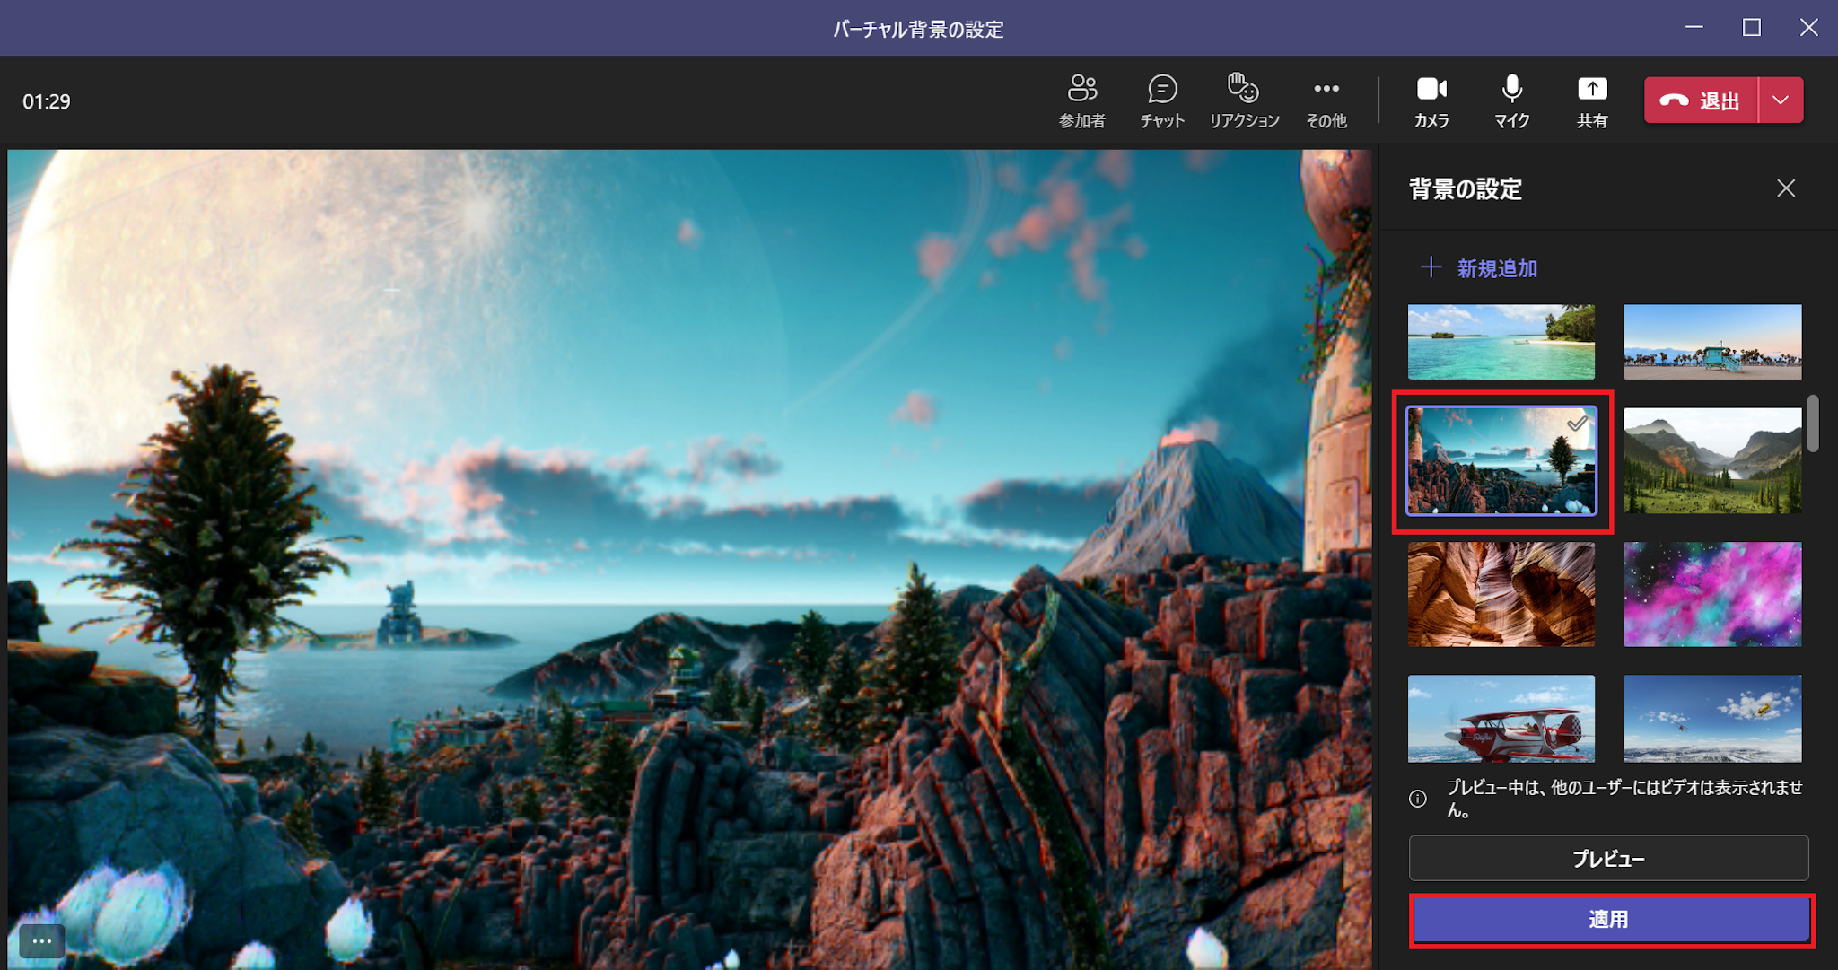Click the リアクション reactions icon
The width and height of the screenshot is (1838, 970).
tap(1244, 100)
